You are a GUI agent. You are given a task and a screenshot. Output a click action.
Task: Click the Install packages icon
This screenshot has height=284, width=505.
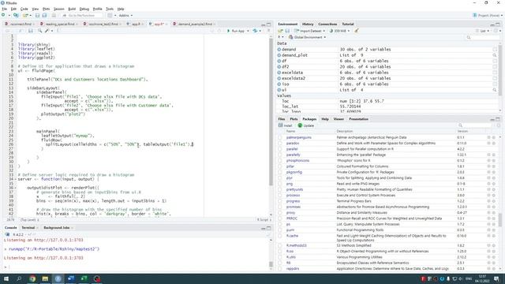(x=286, y=125)
